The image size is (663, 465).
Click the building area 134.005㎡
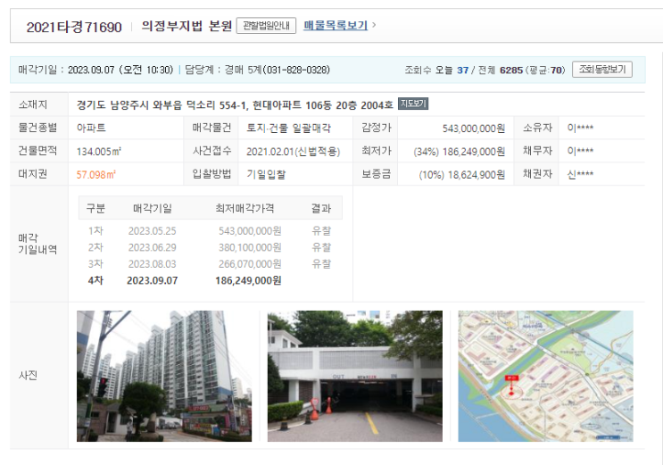pos(99,152)
